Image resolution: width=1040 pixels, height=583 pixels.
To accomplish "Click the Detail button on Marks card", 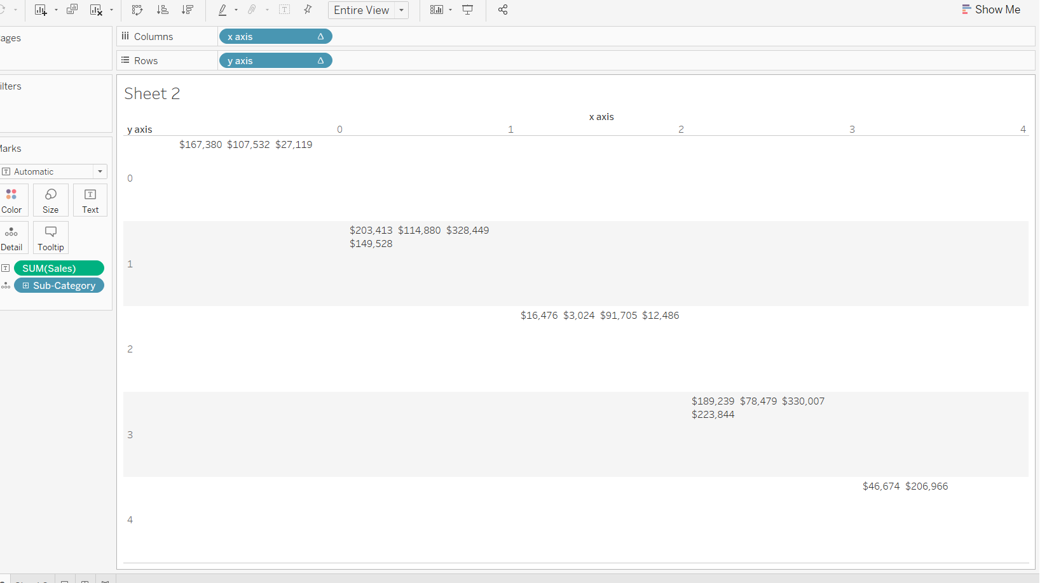I will coord(11,237).
